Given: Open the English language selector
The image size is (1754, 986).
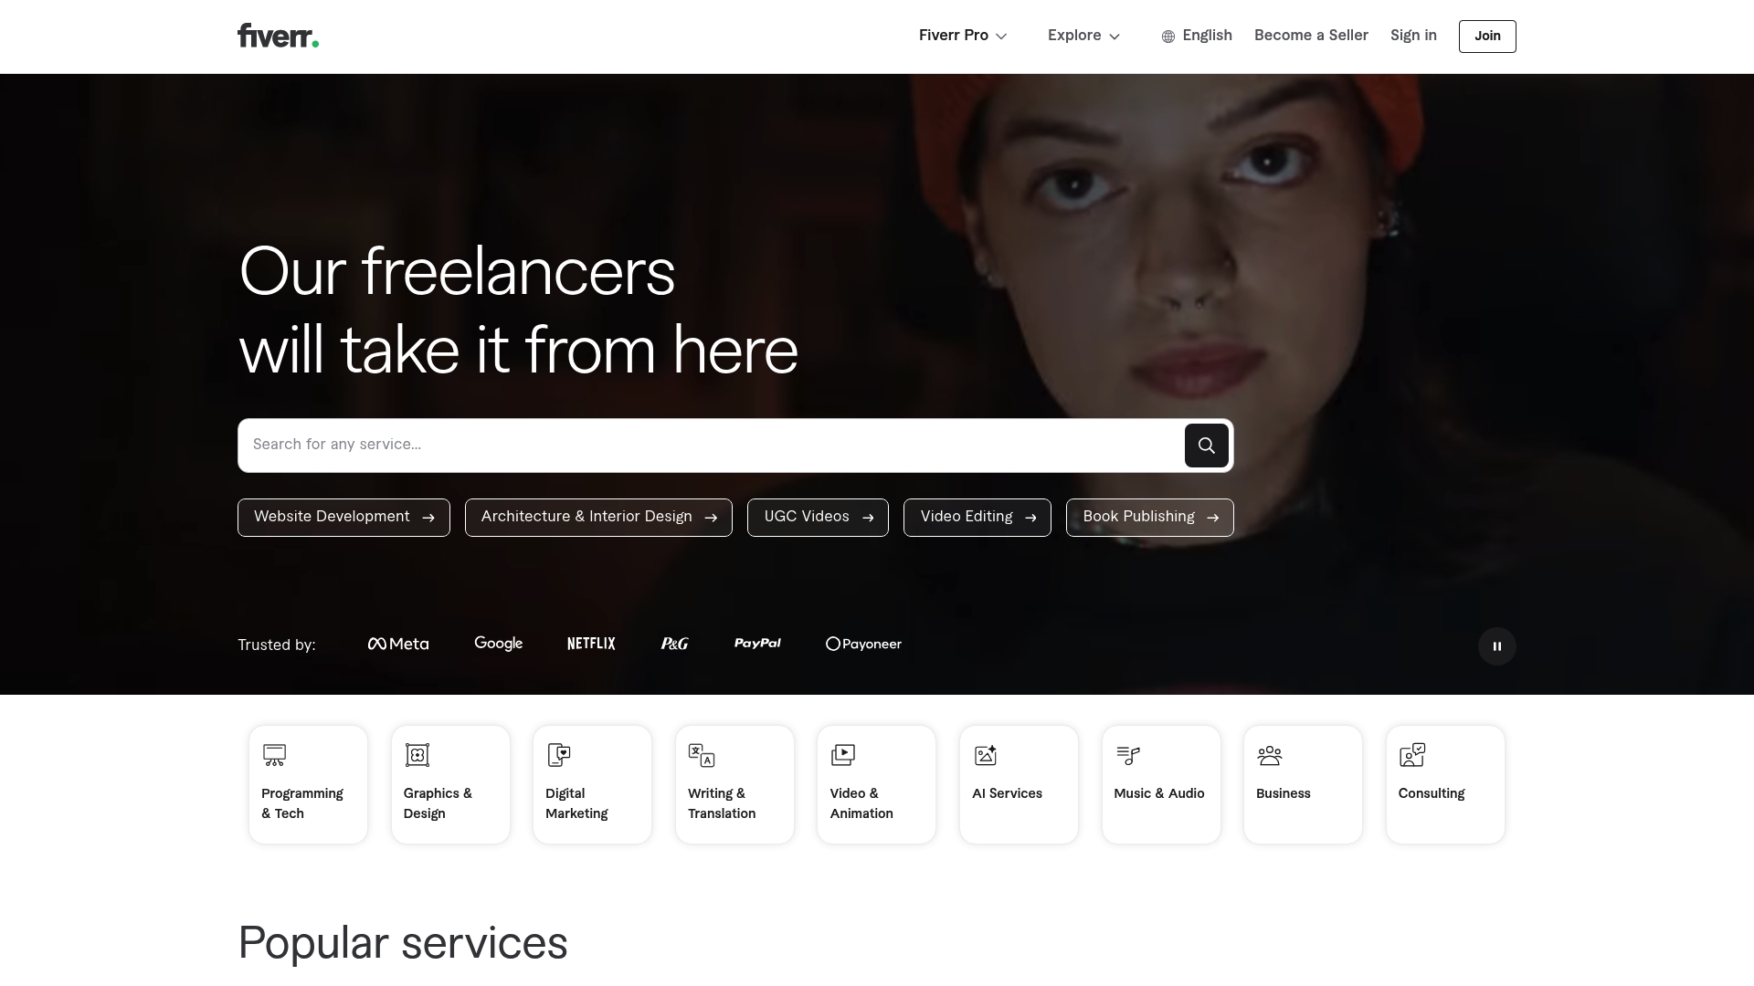Looking at the screenshot, I should tap(1197, 36).
